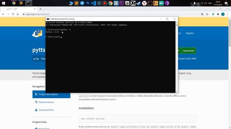Click the Installation heading
Screen dimensions: 231x129
pos(86,108)
